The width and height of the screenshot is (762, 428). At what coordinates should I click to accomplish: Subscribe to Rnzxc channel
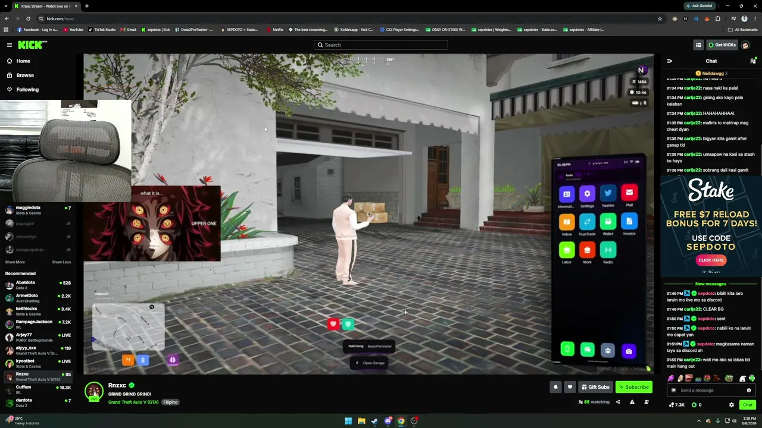(633, 387)
